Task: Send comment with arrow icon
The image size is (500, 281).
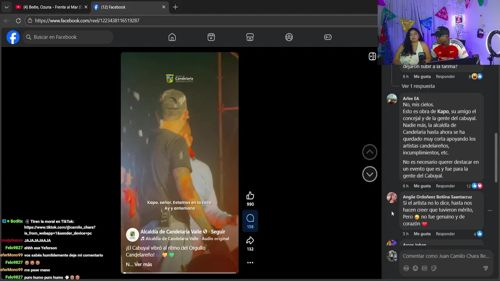Action: 486,268
